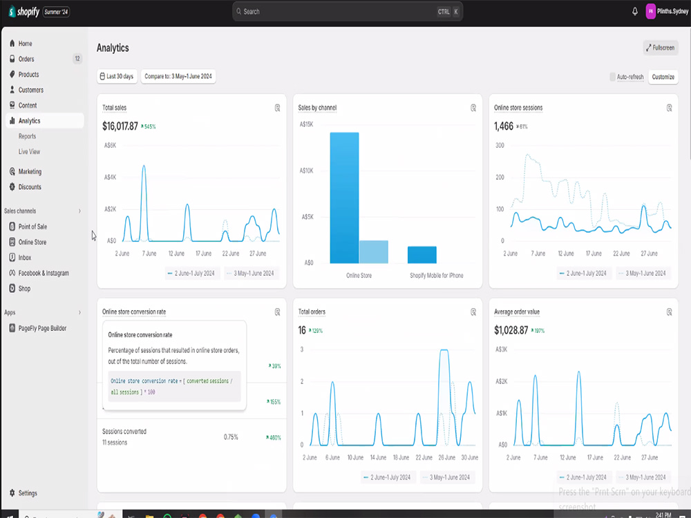Click the Fullscreen button
The width and height of the screenshot is (691, 518).
click(660, 48)
